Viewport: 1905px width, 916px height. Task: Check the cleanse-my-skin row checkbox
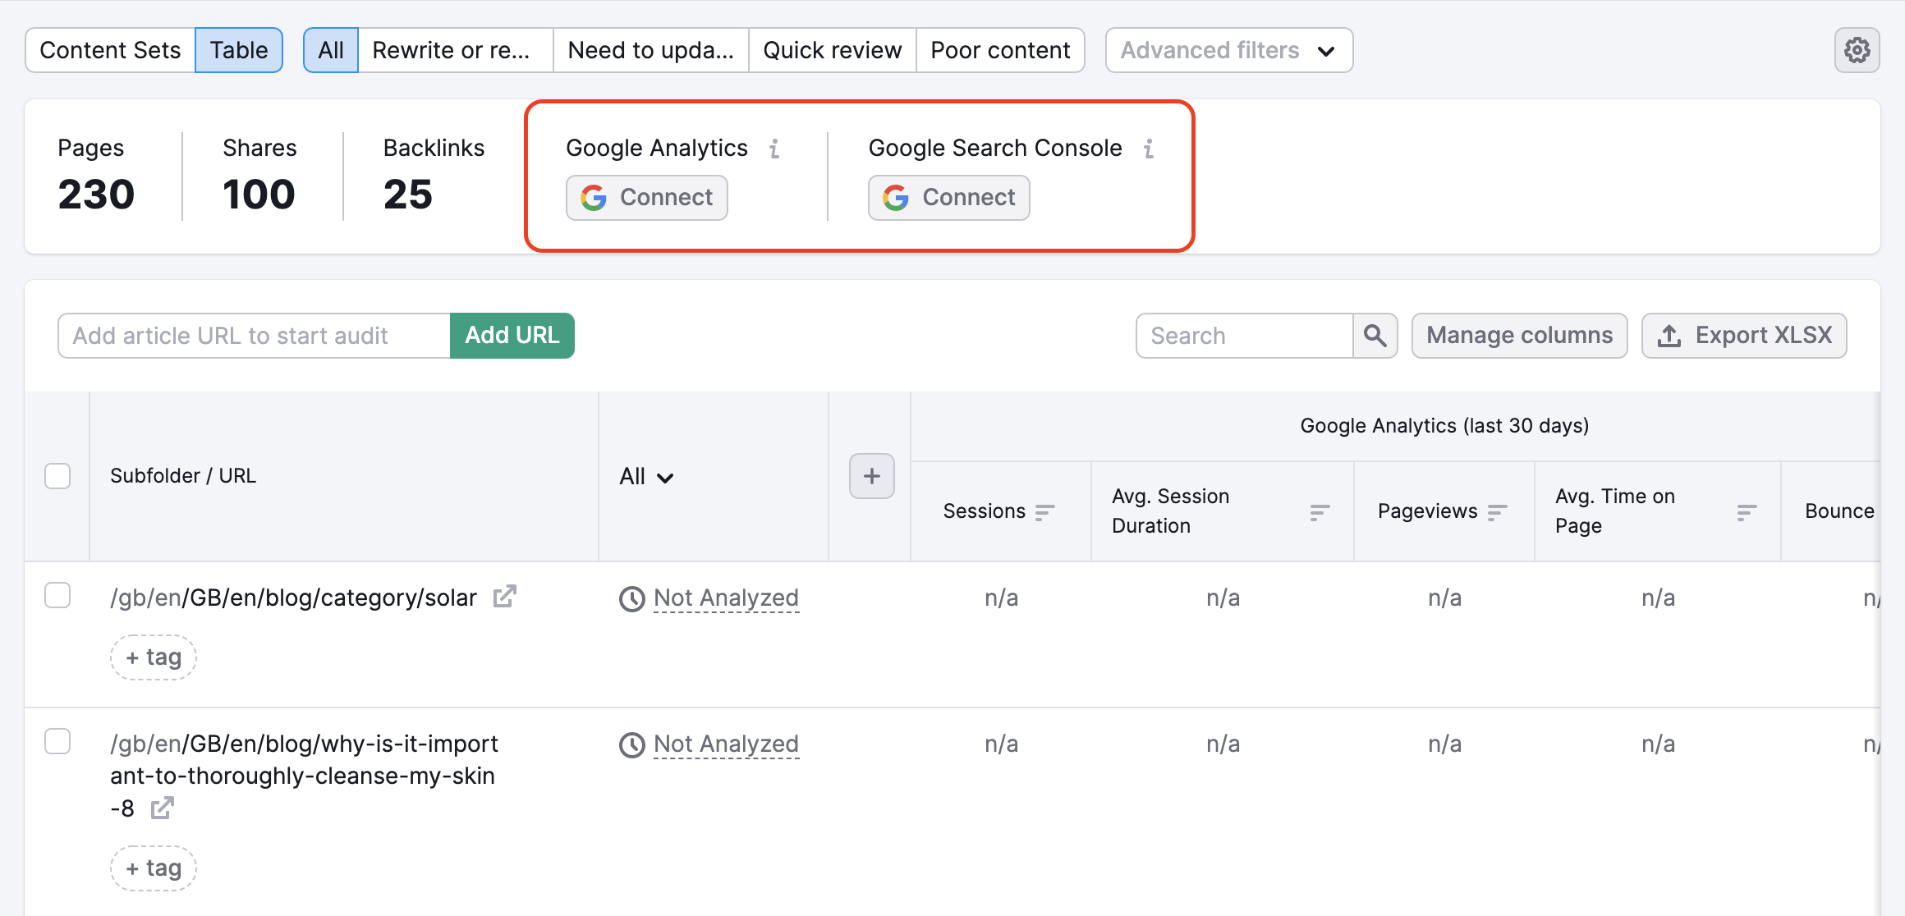click(57, 741)
